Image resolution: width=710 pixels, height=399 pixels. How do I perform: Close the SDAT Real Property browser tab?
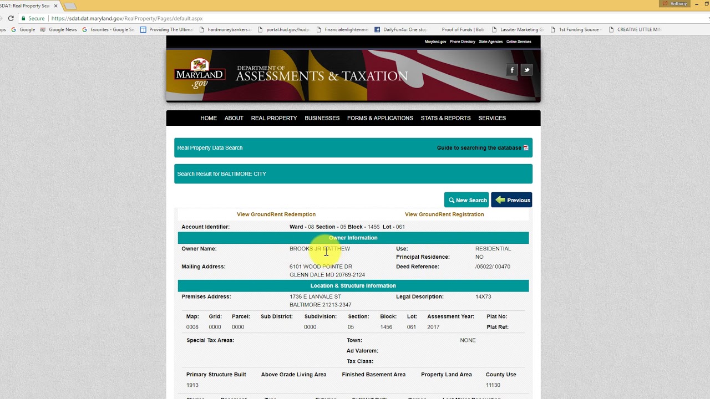pyautogui.click(x=55, y=6)
